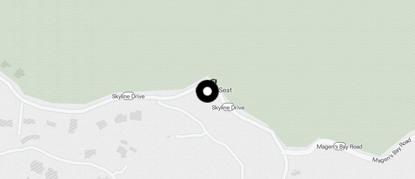Click the short dead-end road stub
This screenshot has height=179, width=415.
(x=189, y=136)
